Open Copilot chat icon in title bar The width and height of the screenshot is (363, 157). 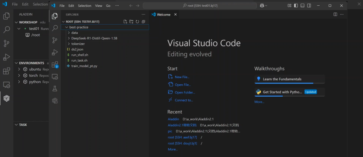coord(262,6)
